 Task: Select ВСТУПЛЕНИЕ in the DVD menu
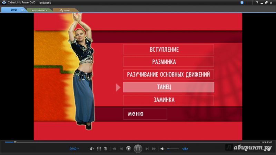[x=168, y=49]
